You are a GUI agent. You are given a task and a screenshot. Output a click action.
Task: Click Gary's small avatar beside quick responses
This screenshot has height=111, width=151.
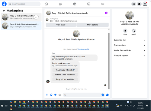[x=48, y=81]
